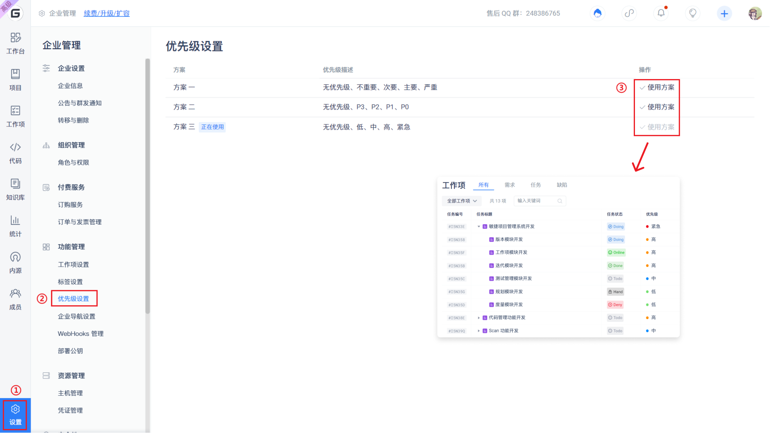This screenshot has height=433, width=770.
Task: Click task ID #I5N33E
Action: pyautogui.click(x=457, y=227)
